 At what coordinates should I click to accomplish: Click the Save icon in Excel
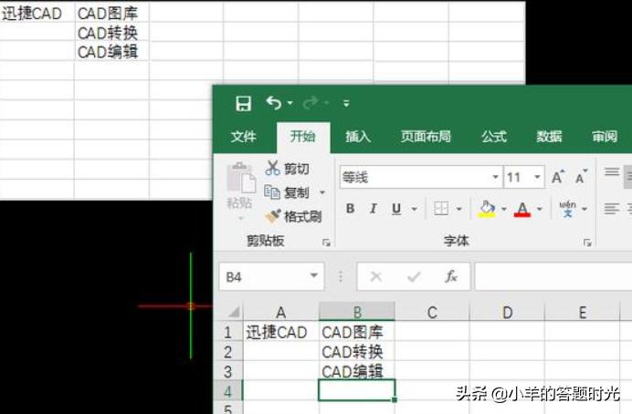pos(244,103)
